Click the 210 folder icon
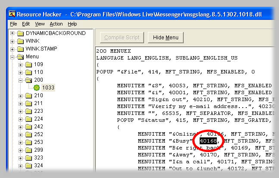The width and height of the screenshot is (279, 178). click(x=28, y=95)
